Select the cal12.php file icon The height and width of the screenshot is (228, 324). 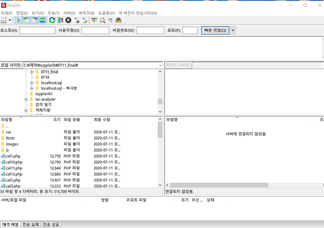pos(3,174)
